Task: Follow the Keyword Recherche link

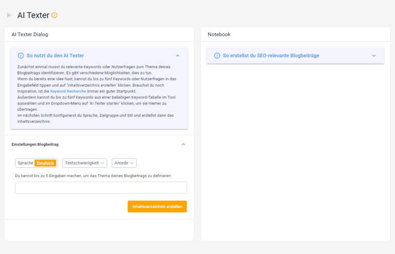Action: [68, 91]
